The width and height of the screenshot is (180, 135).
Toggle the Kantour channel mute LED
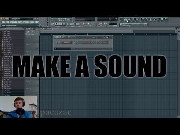55,43
